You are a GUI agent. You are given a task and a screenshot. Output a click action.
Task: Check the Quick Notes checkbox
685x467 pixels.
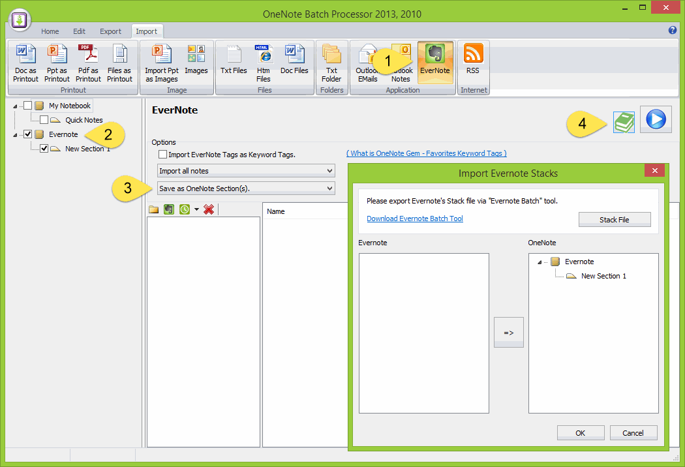(44, 120)
